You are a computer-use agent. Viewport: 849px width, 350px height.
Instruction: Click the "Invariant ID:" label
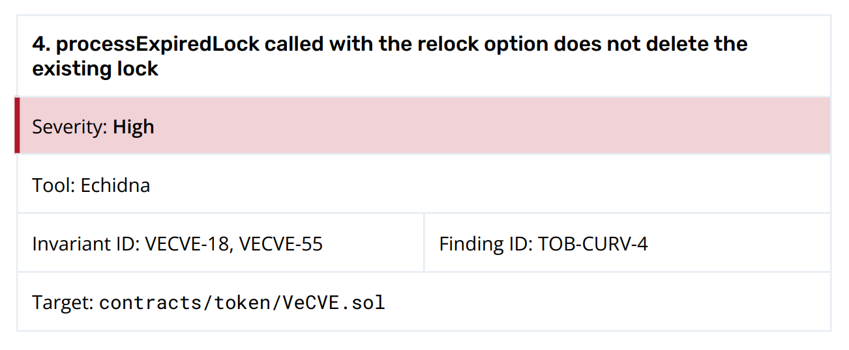(x=86, y=244)
